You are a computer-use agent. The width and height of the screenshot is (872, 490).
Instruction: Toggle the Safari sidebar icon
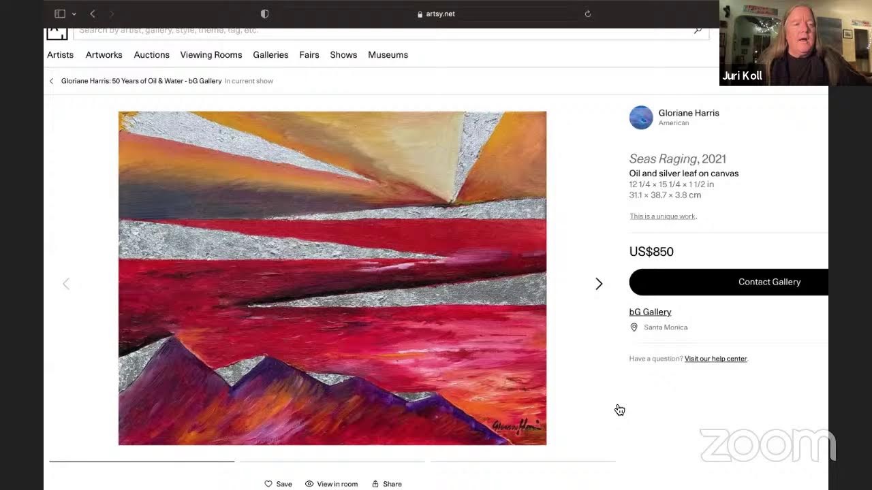[x=60, y=14]
